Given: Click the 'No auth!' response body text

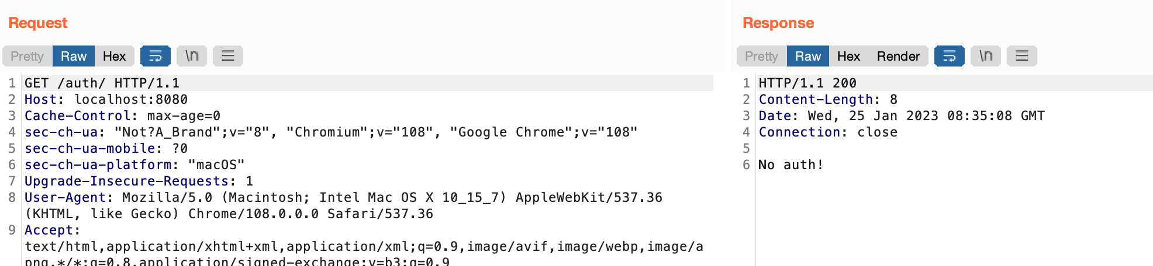Looking at the screenshot, I should point(790,165).
